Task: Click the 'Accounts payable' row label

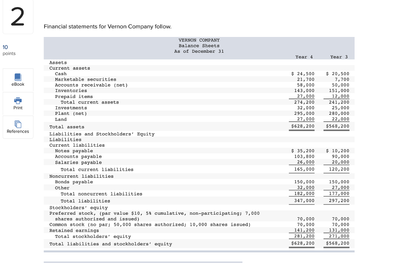Action: 78,157
